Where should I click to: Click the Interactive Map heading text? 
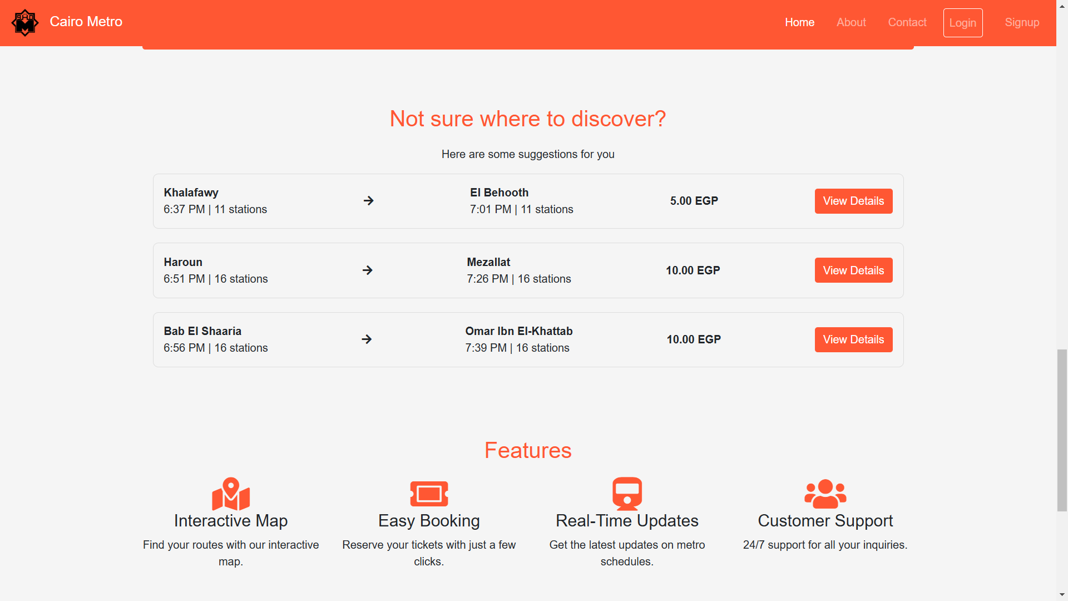pyautogui.click(x=231, y=521)
